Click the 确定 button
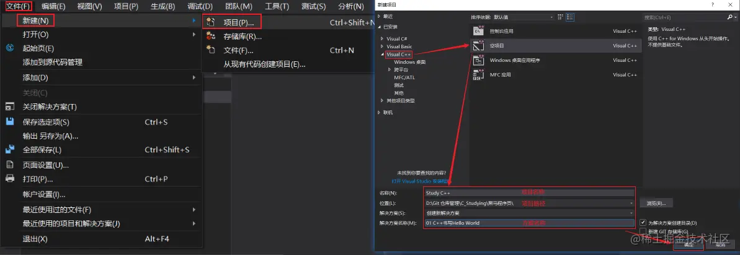This screenshot has width=740, height=255. pyautogui.click(x=689, y=244)
